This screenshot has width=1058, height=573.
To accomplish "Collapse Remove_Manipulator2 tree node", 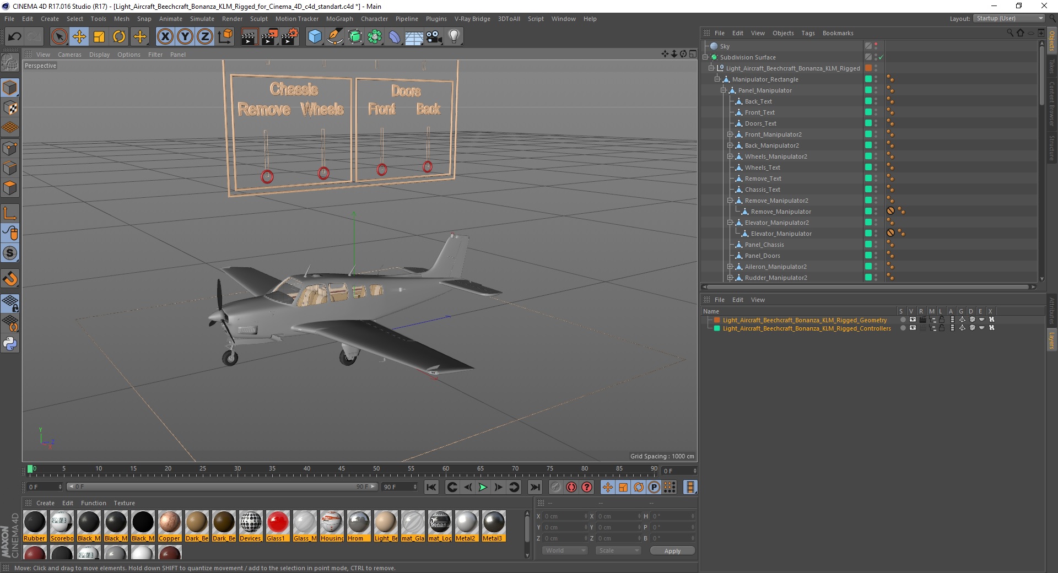I will (x=730, y=200).
